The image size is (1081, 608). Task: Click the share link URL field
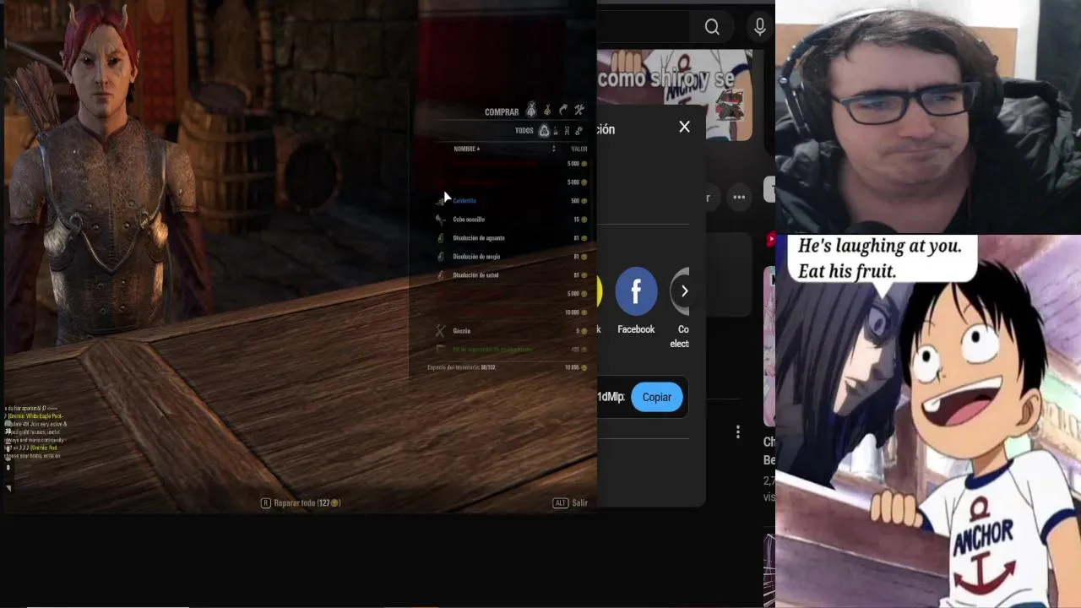pyautogui.click(x=612, y=397)
